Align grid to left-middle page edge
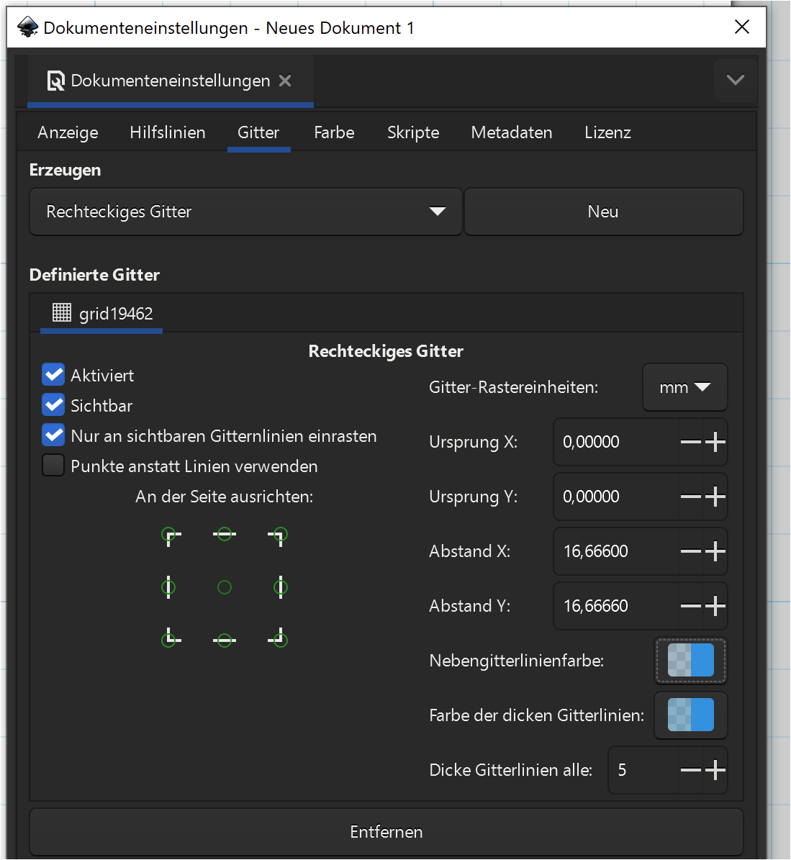The width and height of the screenshot is (791, 860). click(168, 587)
